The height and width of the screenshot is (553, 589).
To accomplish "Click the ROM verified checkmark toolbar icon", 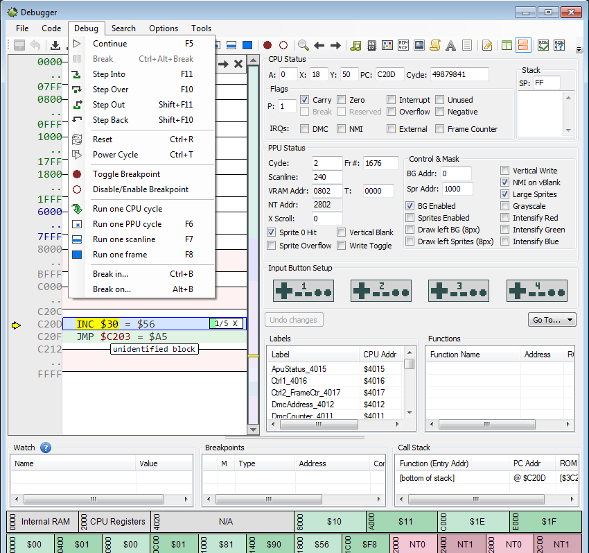I will 543,46.
